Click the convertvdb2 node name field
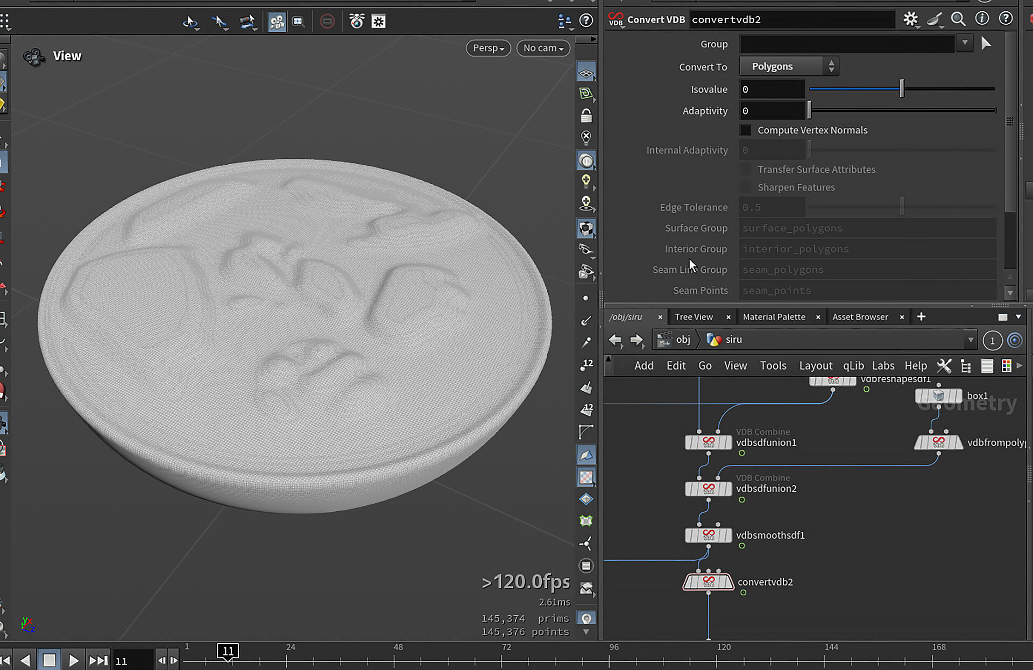The image size is (1033, 670). tap(791, 19)
